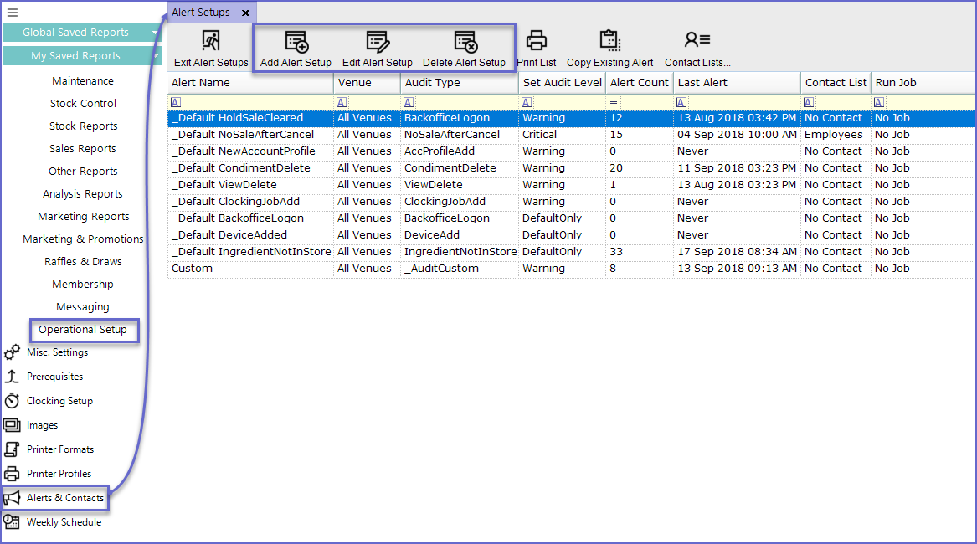Select the _Default NoSaleAfterCancel alert row
The height and width of the screenshot is (544, 977).
point(243,135)
